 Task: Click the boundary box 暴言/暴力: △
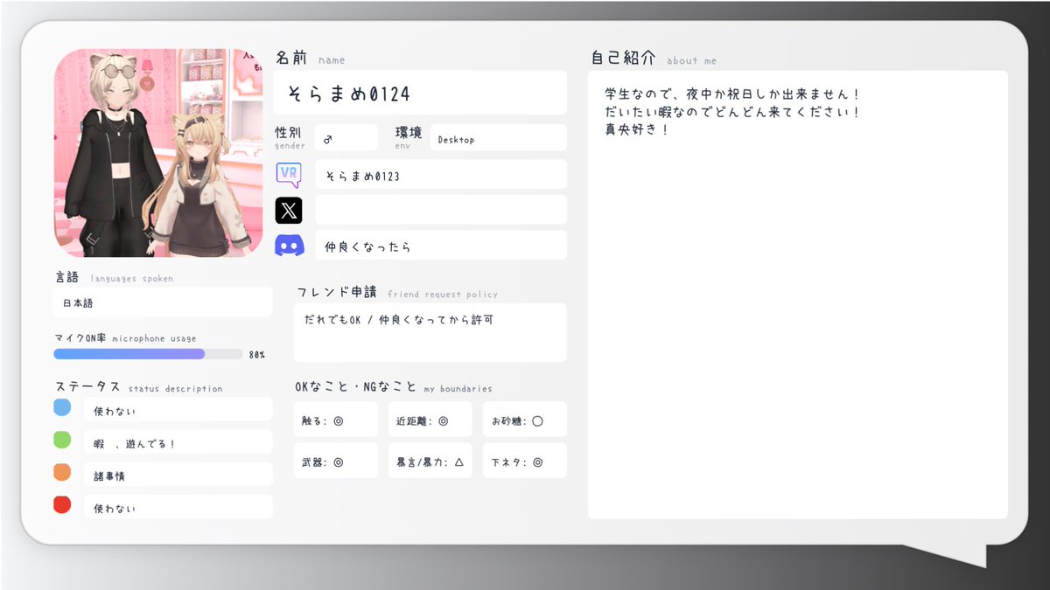pos(430,461)
